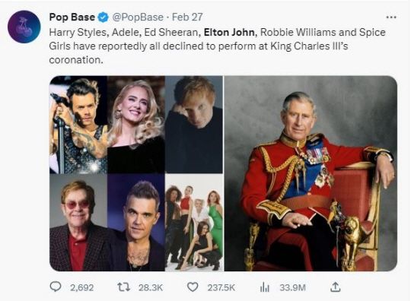Click the 33.9M views count
This screenshot has height=301, width=411.
click(292, 287)
